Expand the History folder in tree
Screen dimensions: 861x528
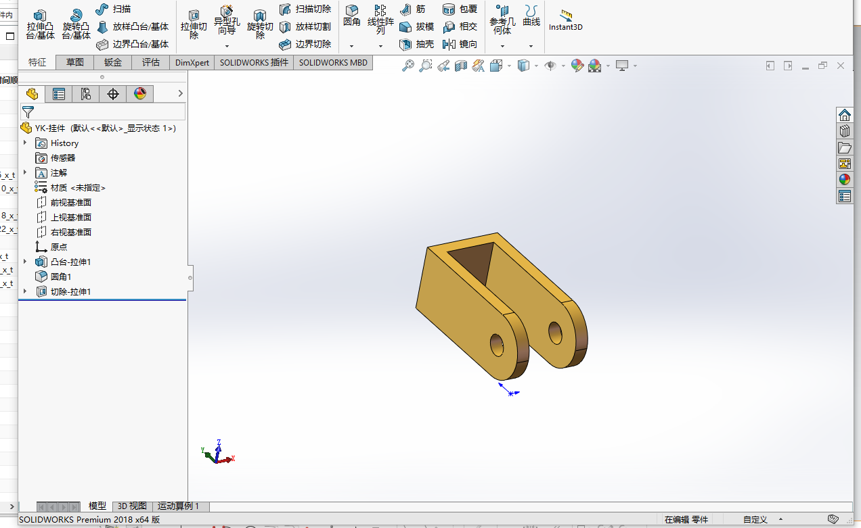(x=25, y=143)
